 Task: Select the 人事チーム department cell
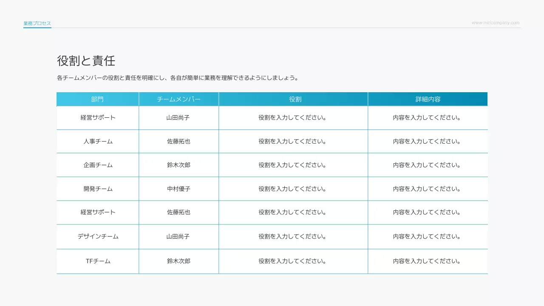tap(97, 142)
